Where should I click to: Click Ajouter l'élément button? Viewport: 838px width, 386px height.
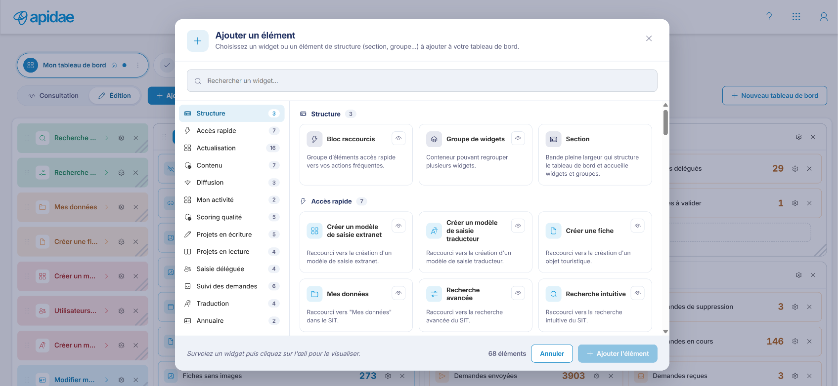coord(617,354)
